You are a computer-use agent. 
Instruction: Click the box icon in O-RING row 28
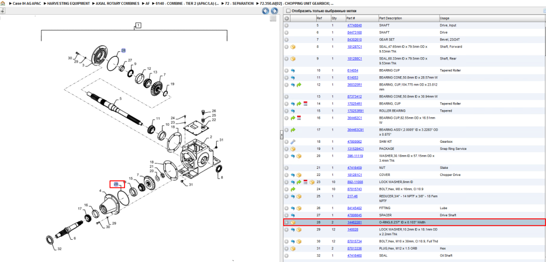pyautogui.click(x=293, y=222)
